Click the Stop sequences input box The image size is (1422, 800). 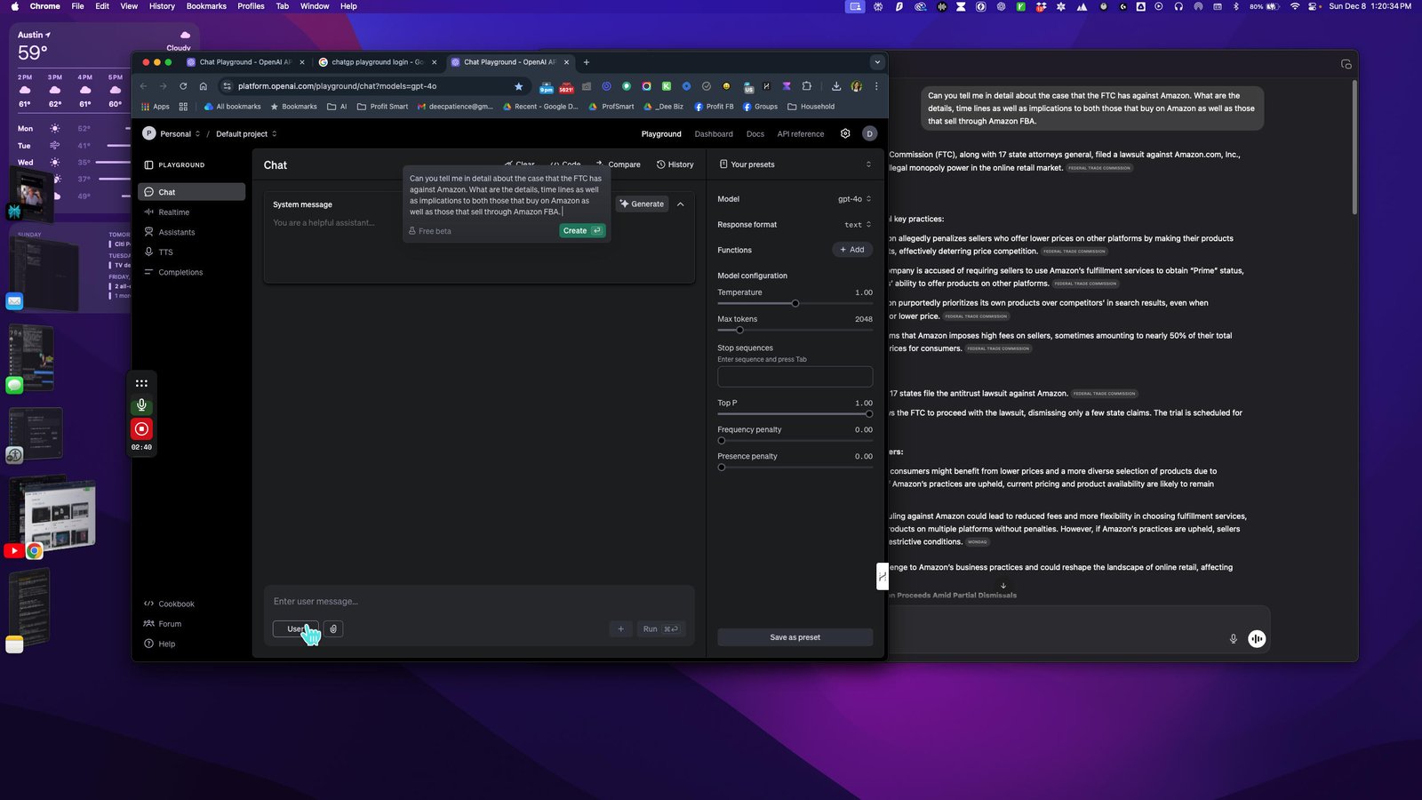pyautogui.click(x=795, y=377)
